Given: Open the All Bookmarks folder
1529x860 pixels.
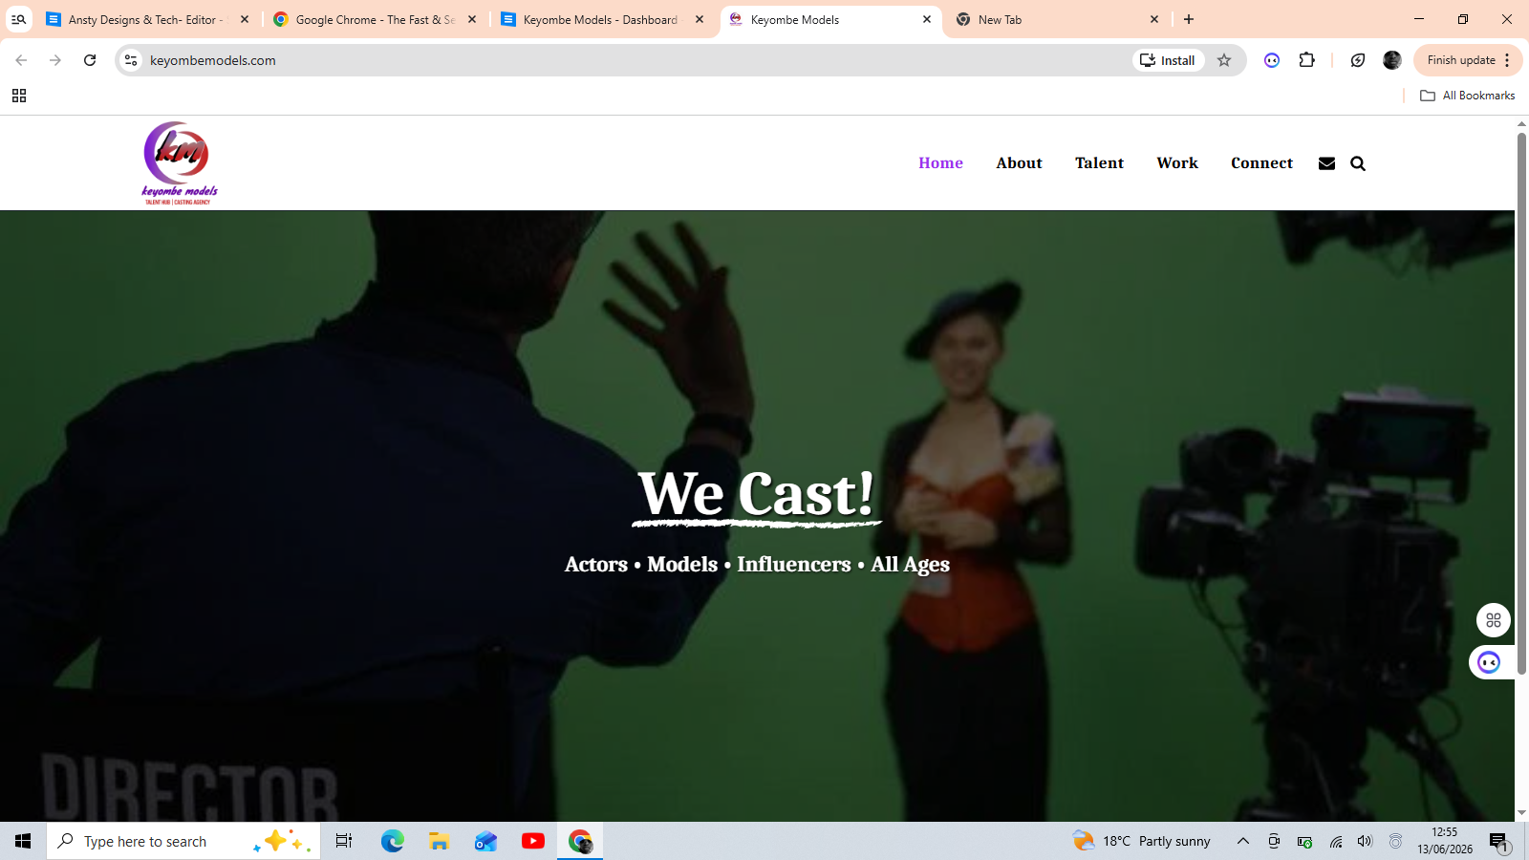Looking at the screenshot, I should (1468, 96).
